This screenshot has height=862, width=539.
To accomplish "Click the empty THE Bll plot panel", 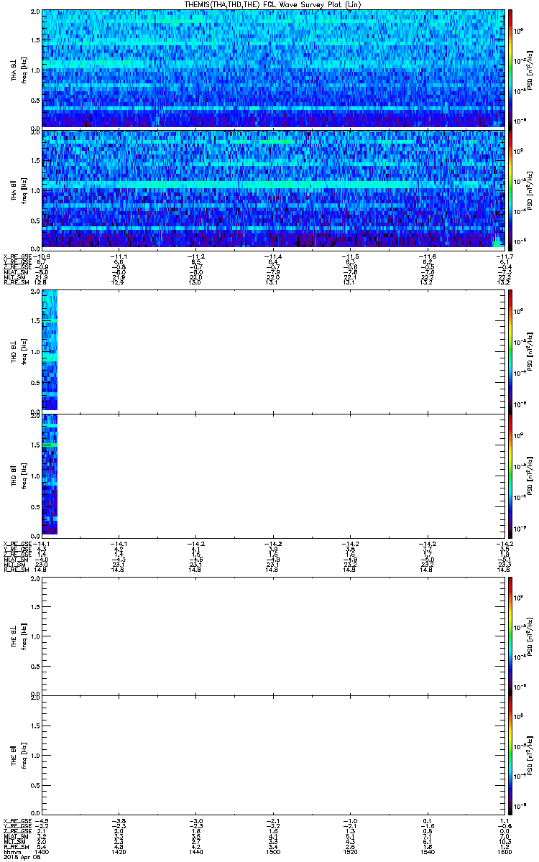I will [x=272, y=754].
